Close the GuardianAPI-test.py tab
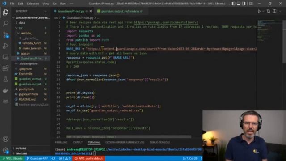Image resolution: width=286 pixels, height=161 pixels. tap(91, 11)
